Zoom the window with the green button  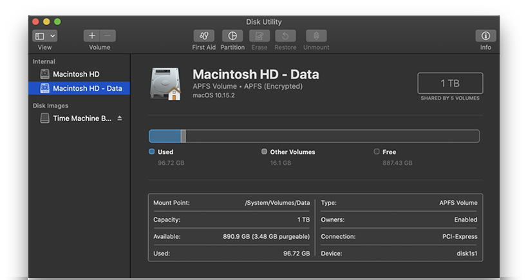click(57, 22)
